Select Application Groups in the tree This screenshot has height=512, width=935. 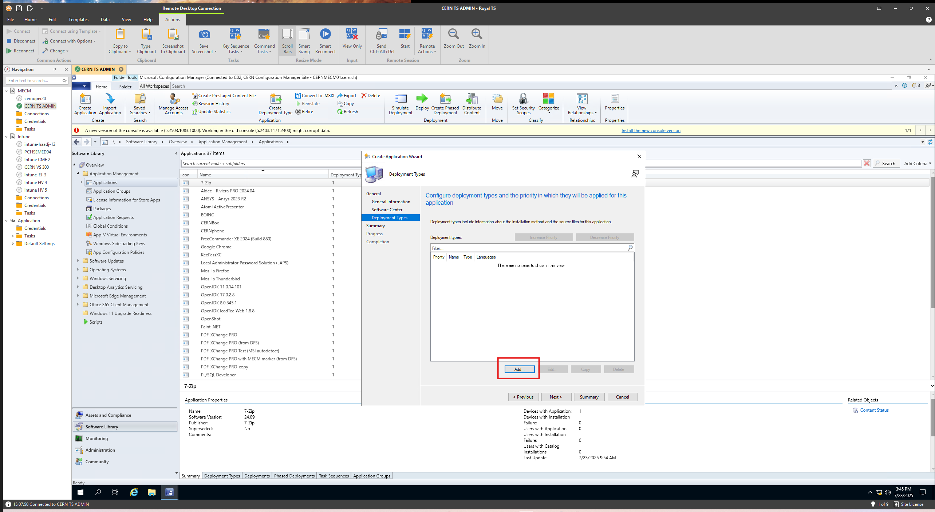tap(111, 191)
